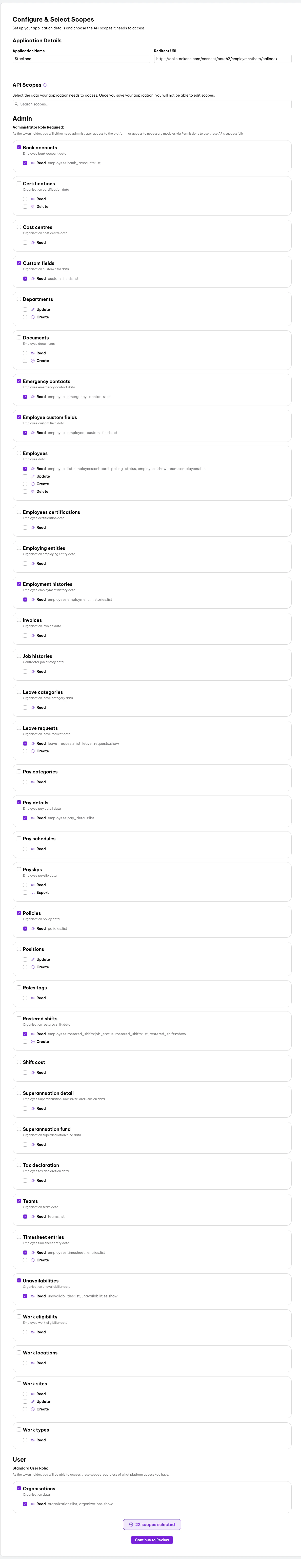Viewport: 301px width, 1559px height.
Task: Click the Create plus icon under Documents
Action: point(33,360)
